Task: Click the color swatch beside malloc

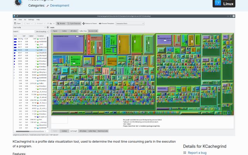Action: [38, 83]
